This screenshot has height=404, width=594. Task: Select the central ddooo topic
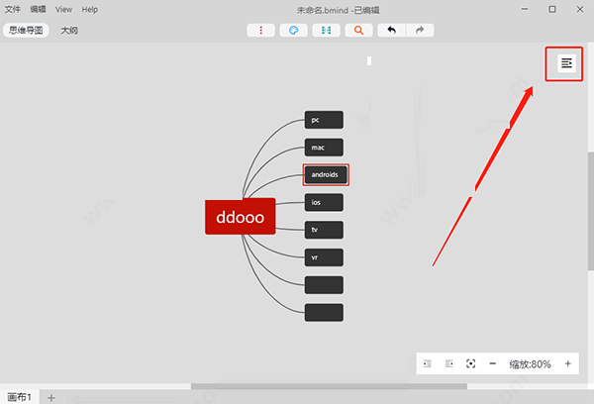tap(241, 217)
